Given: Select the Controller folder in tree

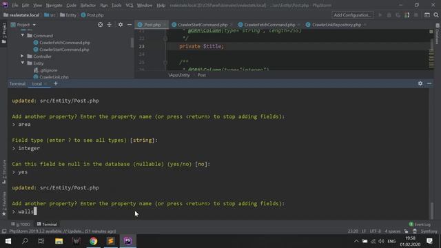Looking at the screenshot, I should [x=39, y=56].
